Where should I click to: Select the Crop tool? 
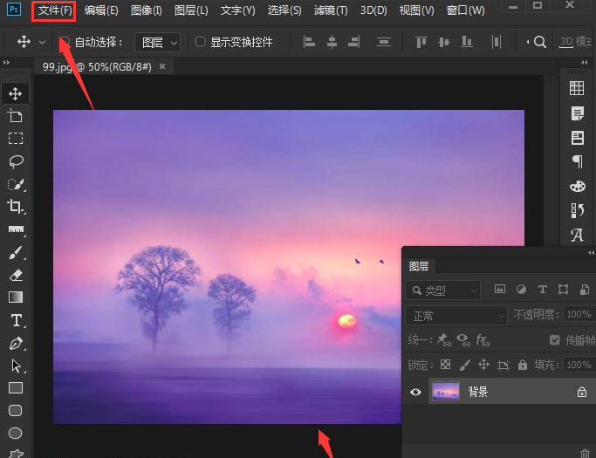pos(16,207)
